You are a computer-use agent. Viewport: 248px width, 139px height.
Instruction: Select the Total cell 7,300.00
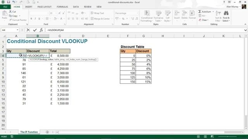pos(60,73)
